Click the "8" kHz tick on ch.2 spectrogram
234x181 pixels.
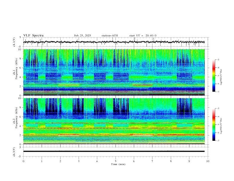20,108
